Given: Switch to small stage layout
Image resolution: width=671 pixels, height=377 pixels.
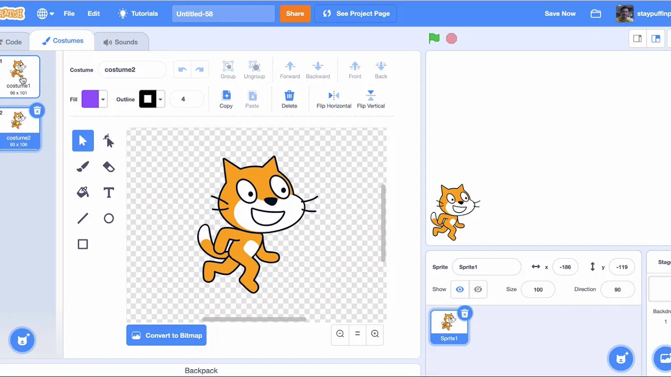Looking at the screenshot, I should pos(637,39).
